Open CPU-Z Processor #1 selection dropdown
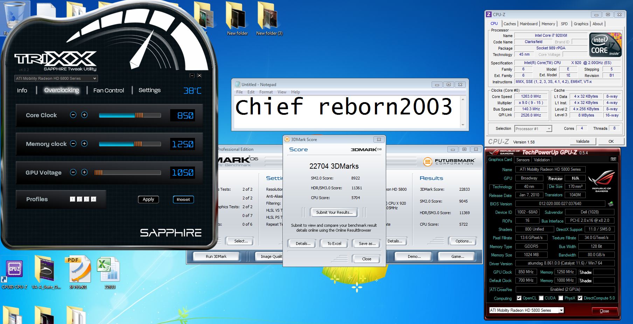633x324 pixels. (x=533, y=129)
